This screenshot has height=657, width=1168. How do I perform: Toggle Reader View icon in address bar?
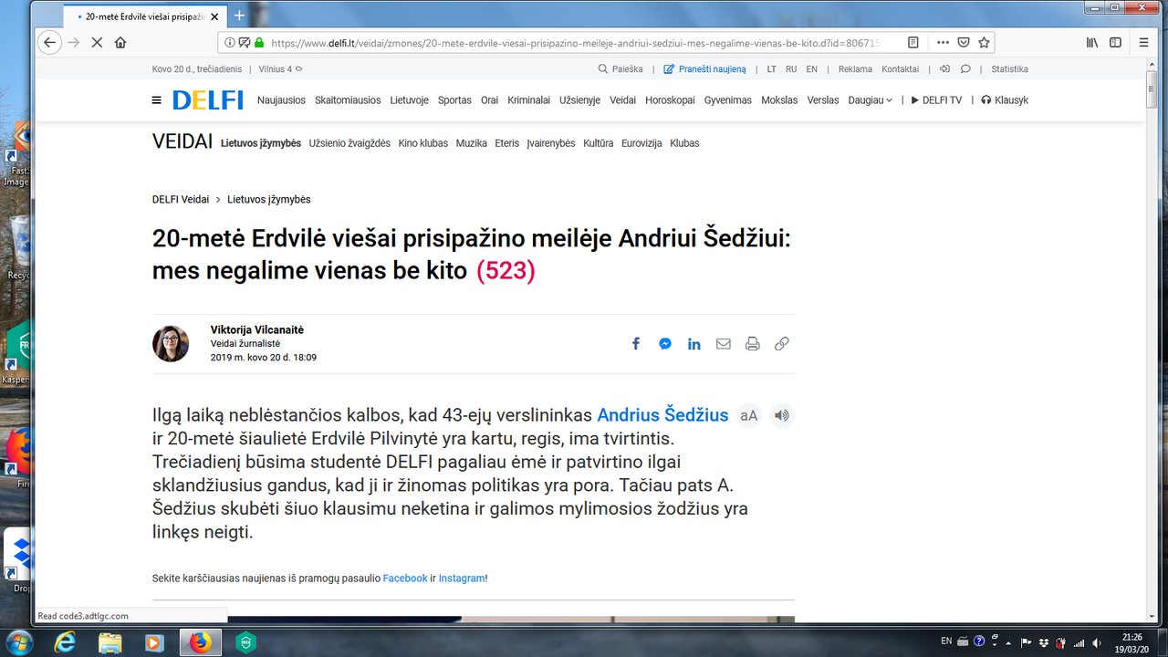tap(913, 42)
